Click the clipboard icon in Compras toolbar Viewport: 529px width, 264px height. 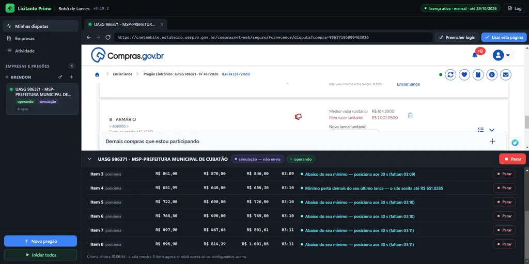[478, 74]
